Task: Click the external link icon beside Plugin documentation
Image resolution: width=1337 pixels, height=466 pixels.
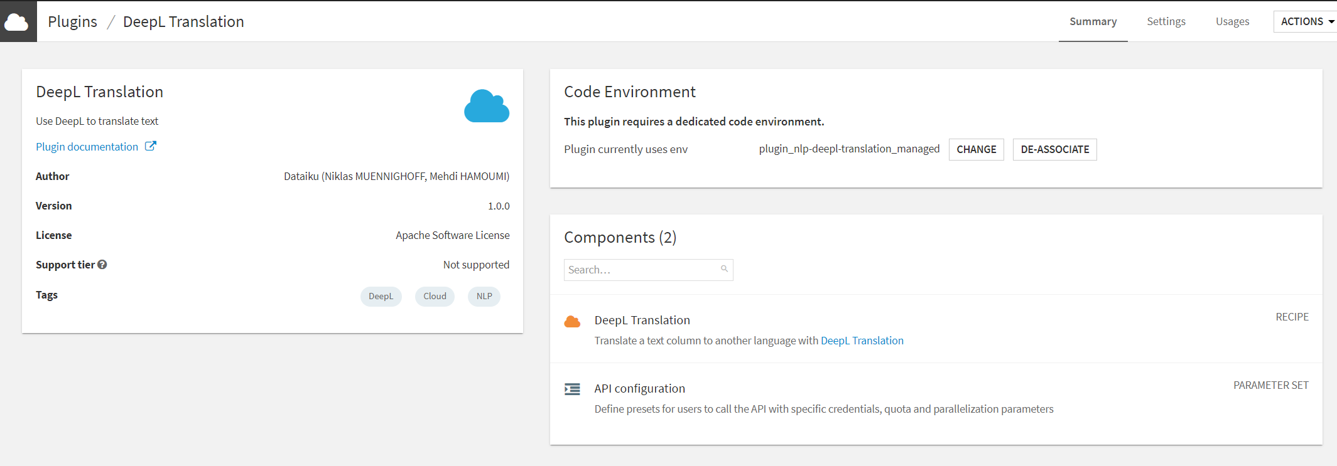Action: coord(151,146)
